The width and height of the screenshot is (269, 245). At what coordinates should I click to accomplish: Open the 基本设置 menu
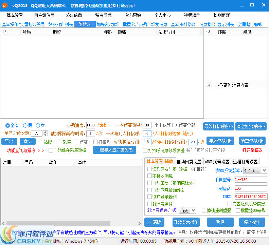click(15, 15)
